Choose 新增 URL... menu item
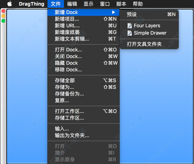This screenshot has height=164, width=194. (x=84, y=26)
